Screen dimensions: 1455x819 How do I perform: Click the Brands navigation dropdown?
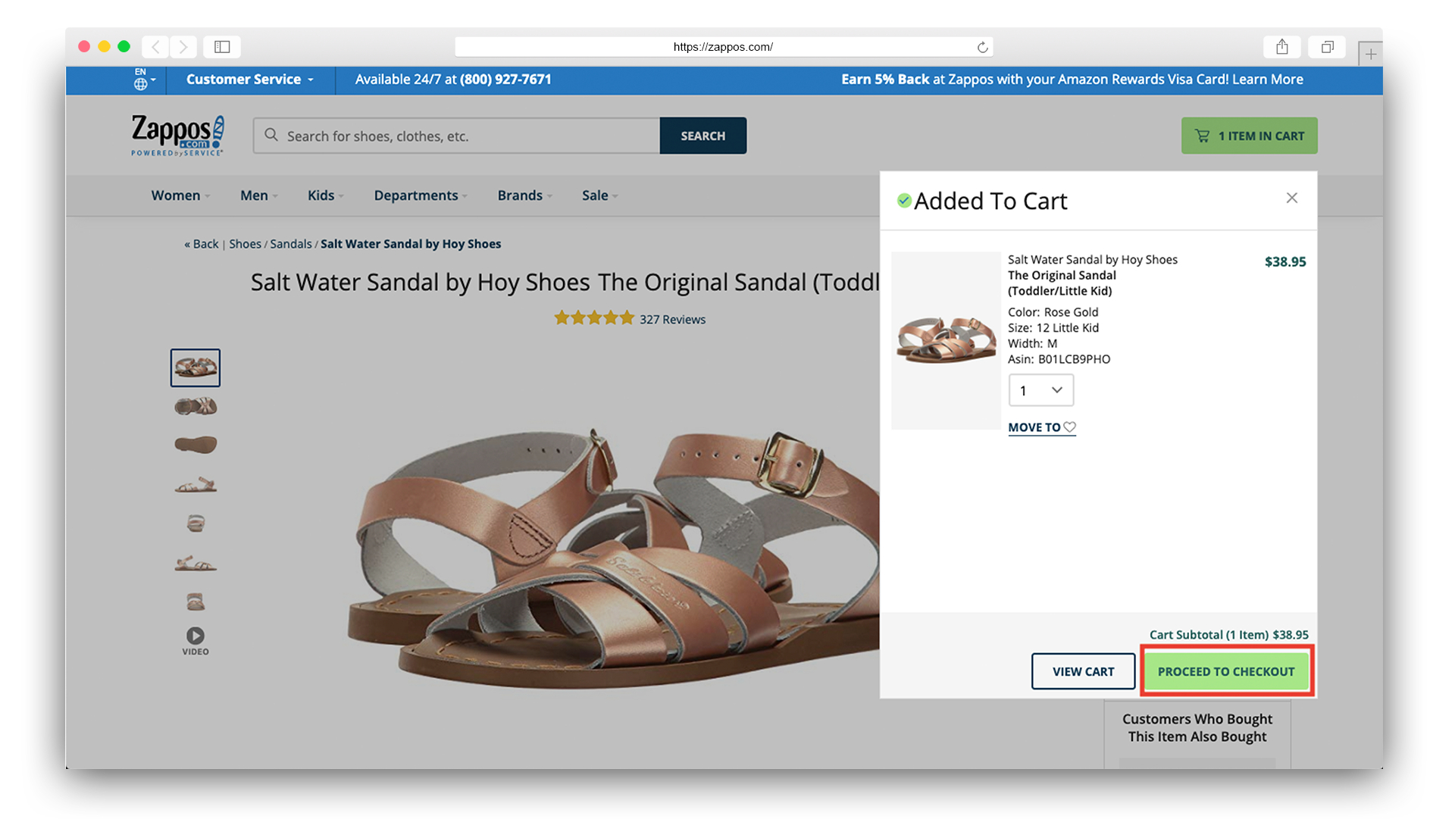point(521,195)
